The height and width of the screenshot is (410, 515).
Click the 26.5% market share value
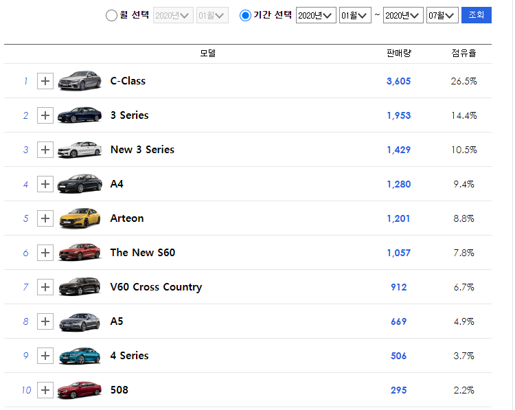[463, 81]
